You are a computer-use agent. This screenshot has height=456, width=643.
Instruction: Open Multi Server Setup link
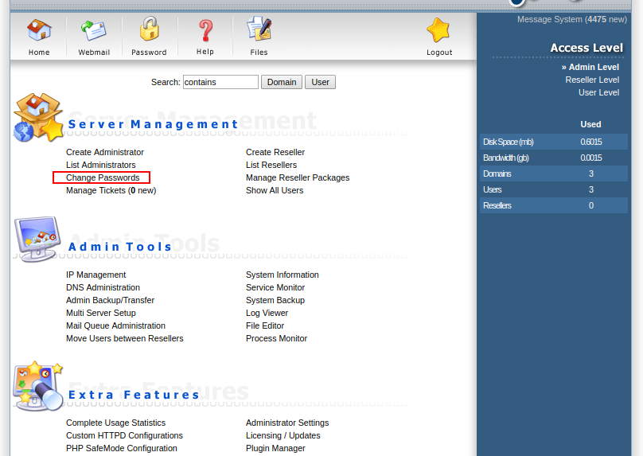click(101, 313)
